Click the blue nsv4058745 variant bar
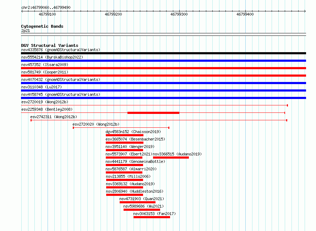 click(x=163, y=98)
